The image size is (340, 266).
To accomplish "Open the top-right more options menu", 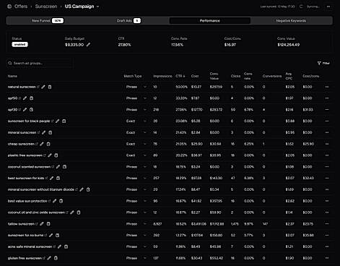I will click(328, 7).
